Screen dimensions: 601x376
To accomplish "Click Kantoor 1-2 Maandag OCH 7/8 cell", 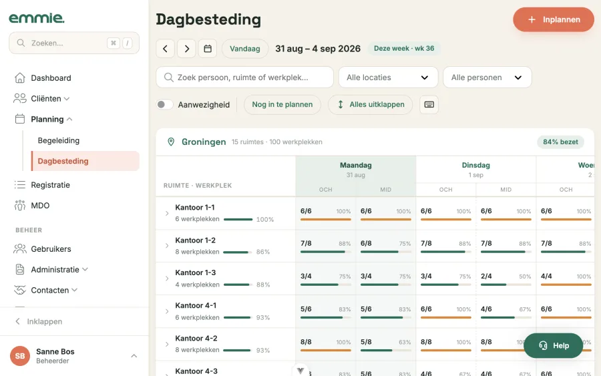I will pos(325,246).
